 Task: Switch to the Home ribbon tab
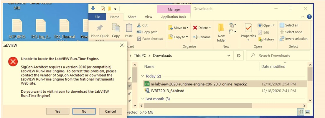[115, 17]
